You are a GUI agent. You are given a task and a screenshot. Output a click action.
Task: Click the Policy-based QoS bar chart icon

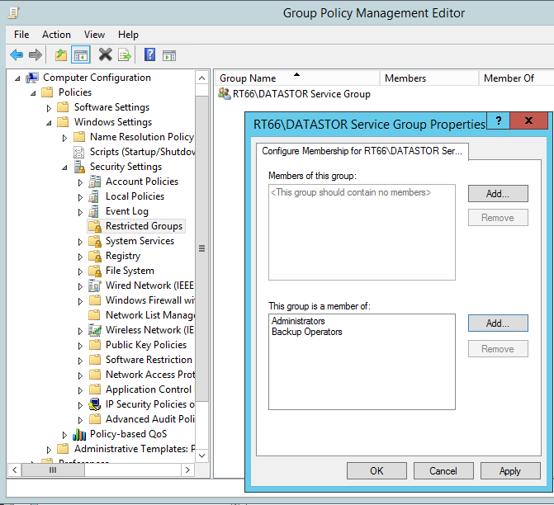[x=79, y=434]
